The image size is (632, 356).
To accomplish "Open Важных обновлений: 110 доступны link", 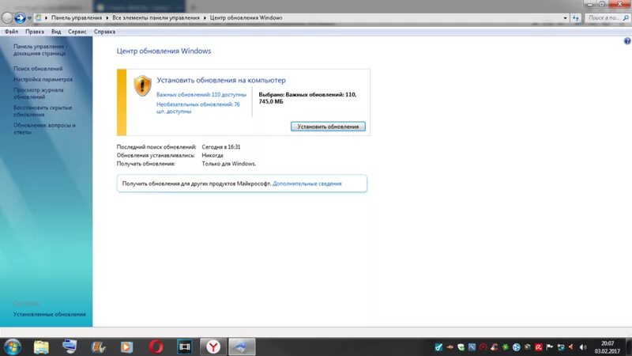I will pyautogui.click(x=201, y=94).
